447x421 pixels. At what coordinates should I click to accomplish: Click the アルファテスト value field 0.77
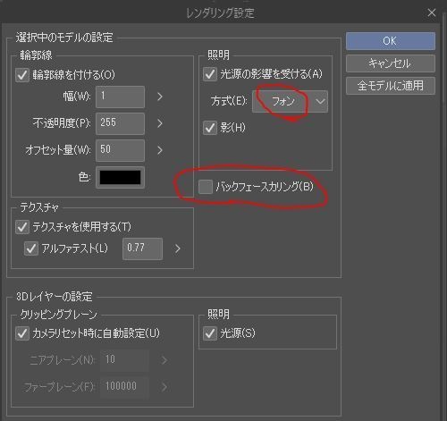click(x=142, y=248)
